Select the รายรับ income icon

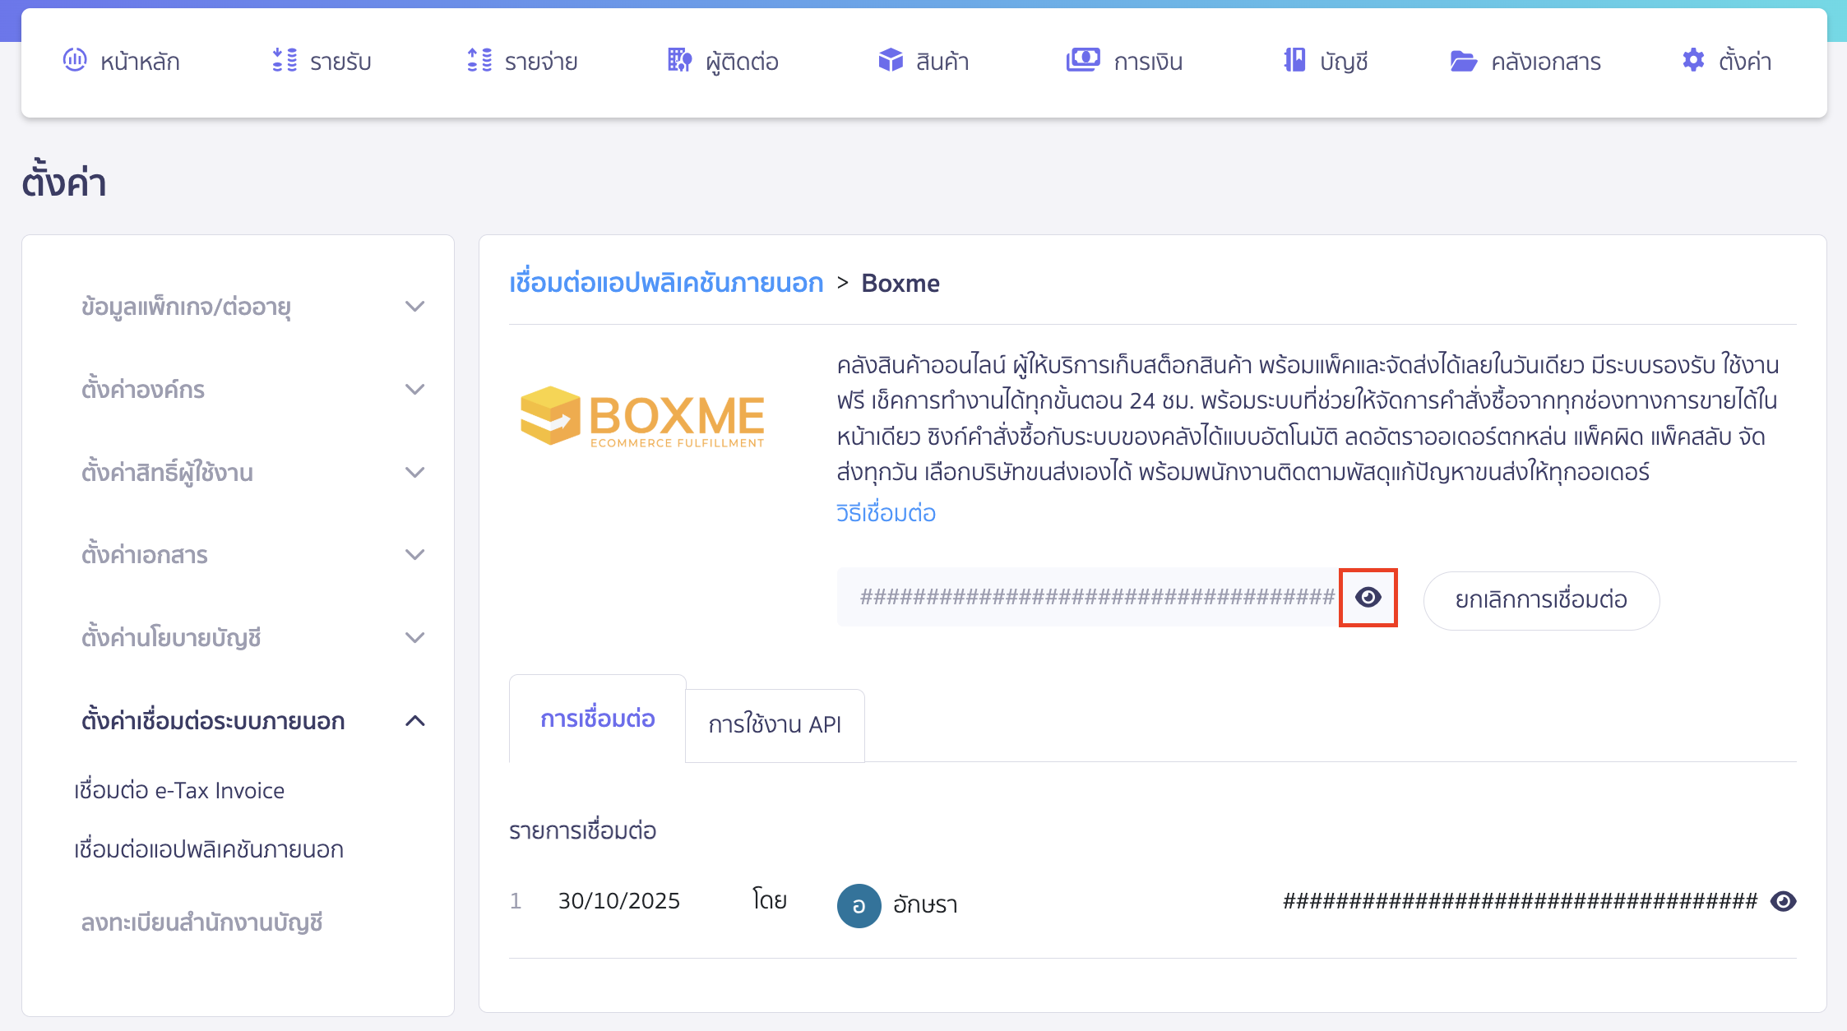[284, 60]
